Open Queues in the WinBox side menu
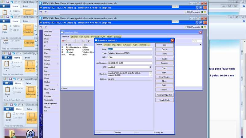This screenshot has width=246, height=138. (47, 57)
